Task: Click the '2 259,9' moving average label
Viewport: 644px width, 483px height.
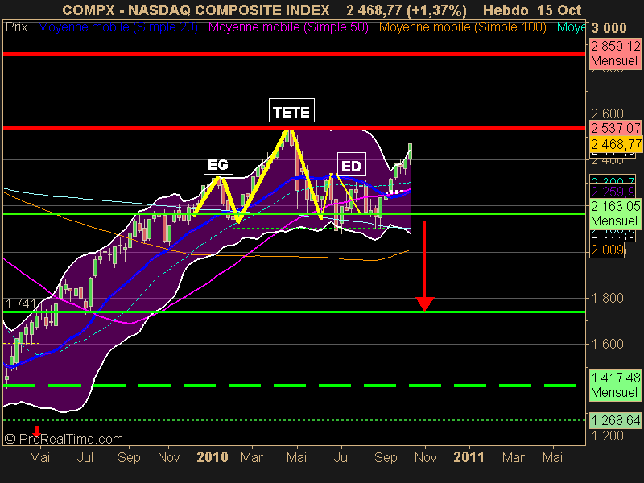Action: 613,192
